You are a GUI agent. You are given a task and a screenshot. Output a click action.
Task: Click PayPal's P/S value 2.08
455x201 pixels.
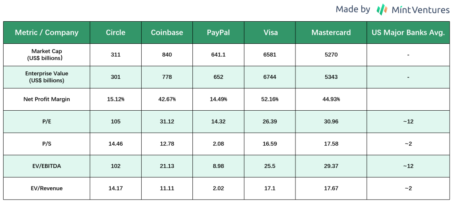(218, 144)
